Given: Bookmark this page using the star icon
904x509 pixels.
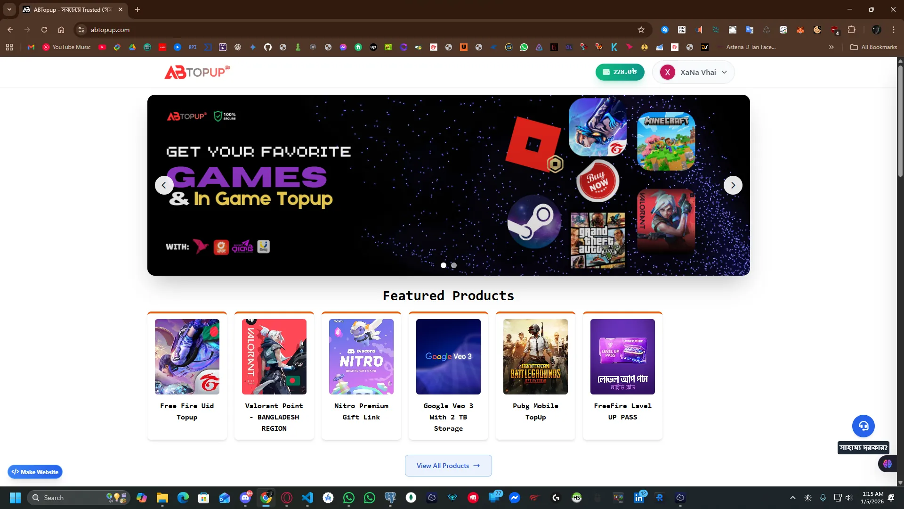Looking at the screenshot, I should click(641, 30).
